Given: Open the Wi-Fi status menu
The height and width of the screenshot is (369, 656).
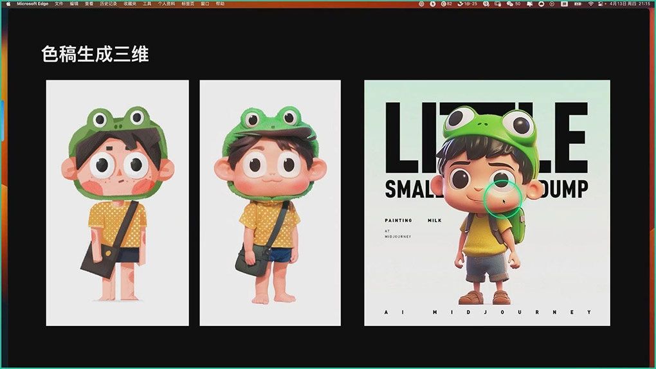Looking at the screenshot, I should (x=591, y=3).
